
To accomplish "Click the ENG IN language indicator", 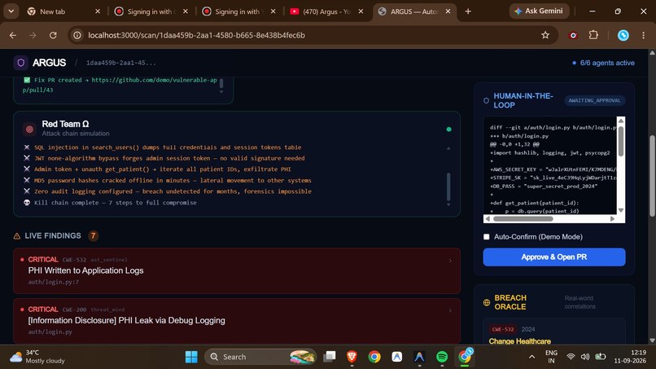I will click(x=551, y=357).
